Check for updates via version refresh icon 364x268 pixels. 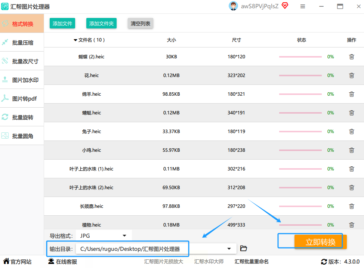324,262
